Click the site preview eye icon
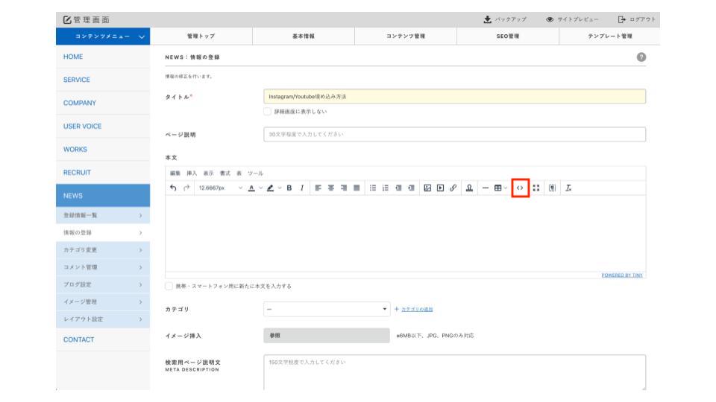This screenshot has height=402, width=716. 550,19
